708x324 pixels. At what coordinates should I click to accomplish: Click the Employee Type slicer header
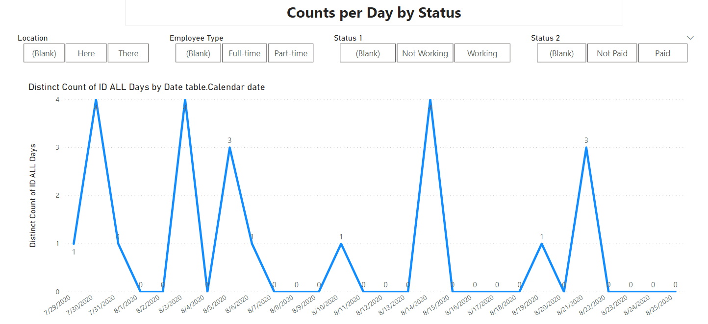pos(196,38)
